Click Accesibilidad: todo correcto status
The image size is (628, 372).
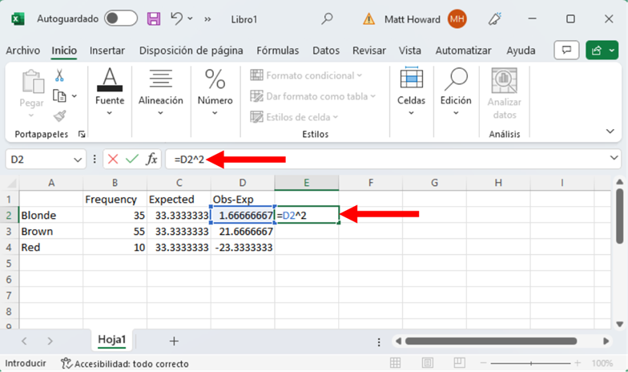click(126, 363)
